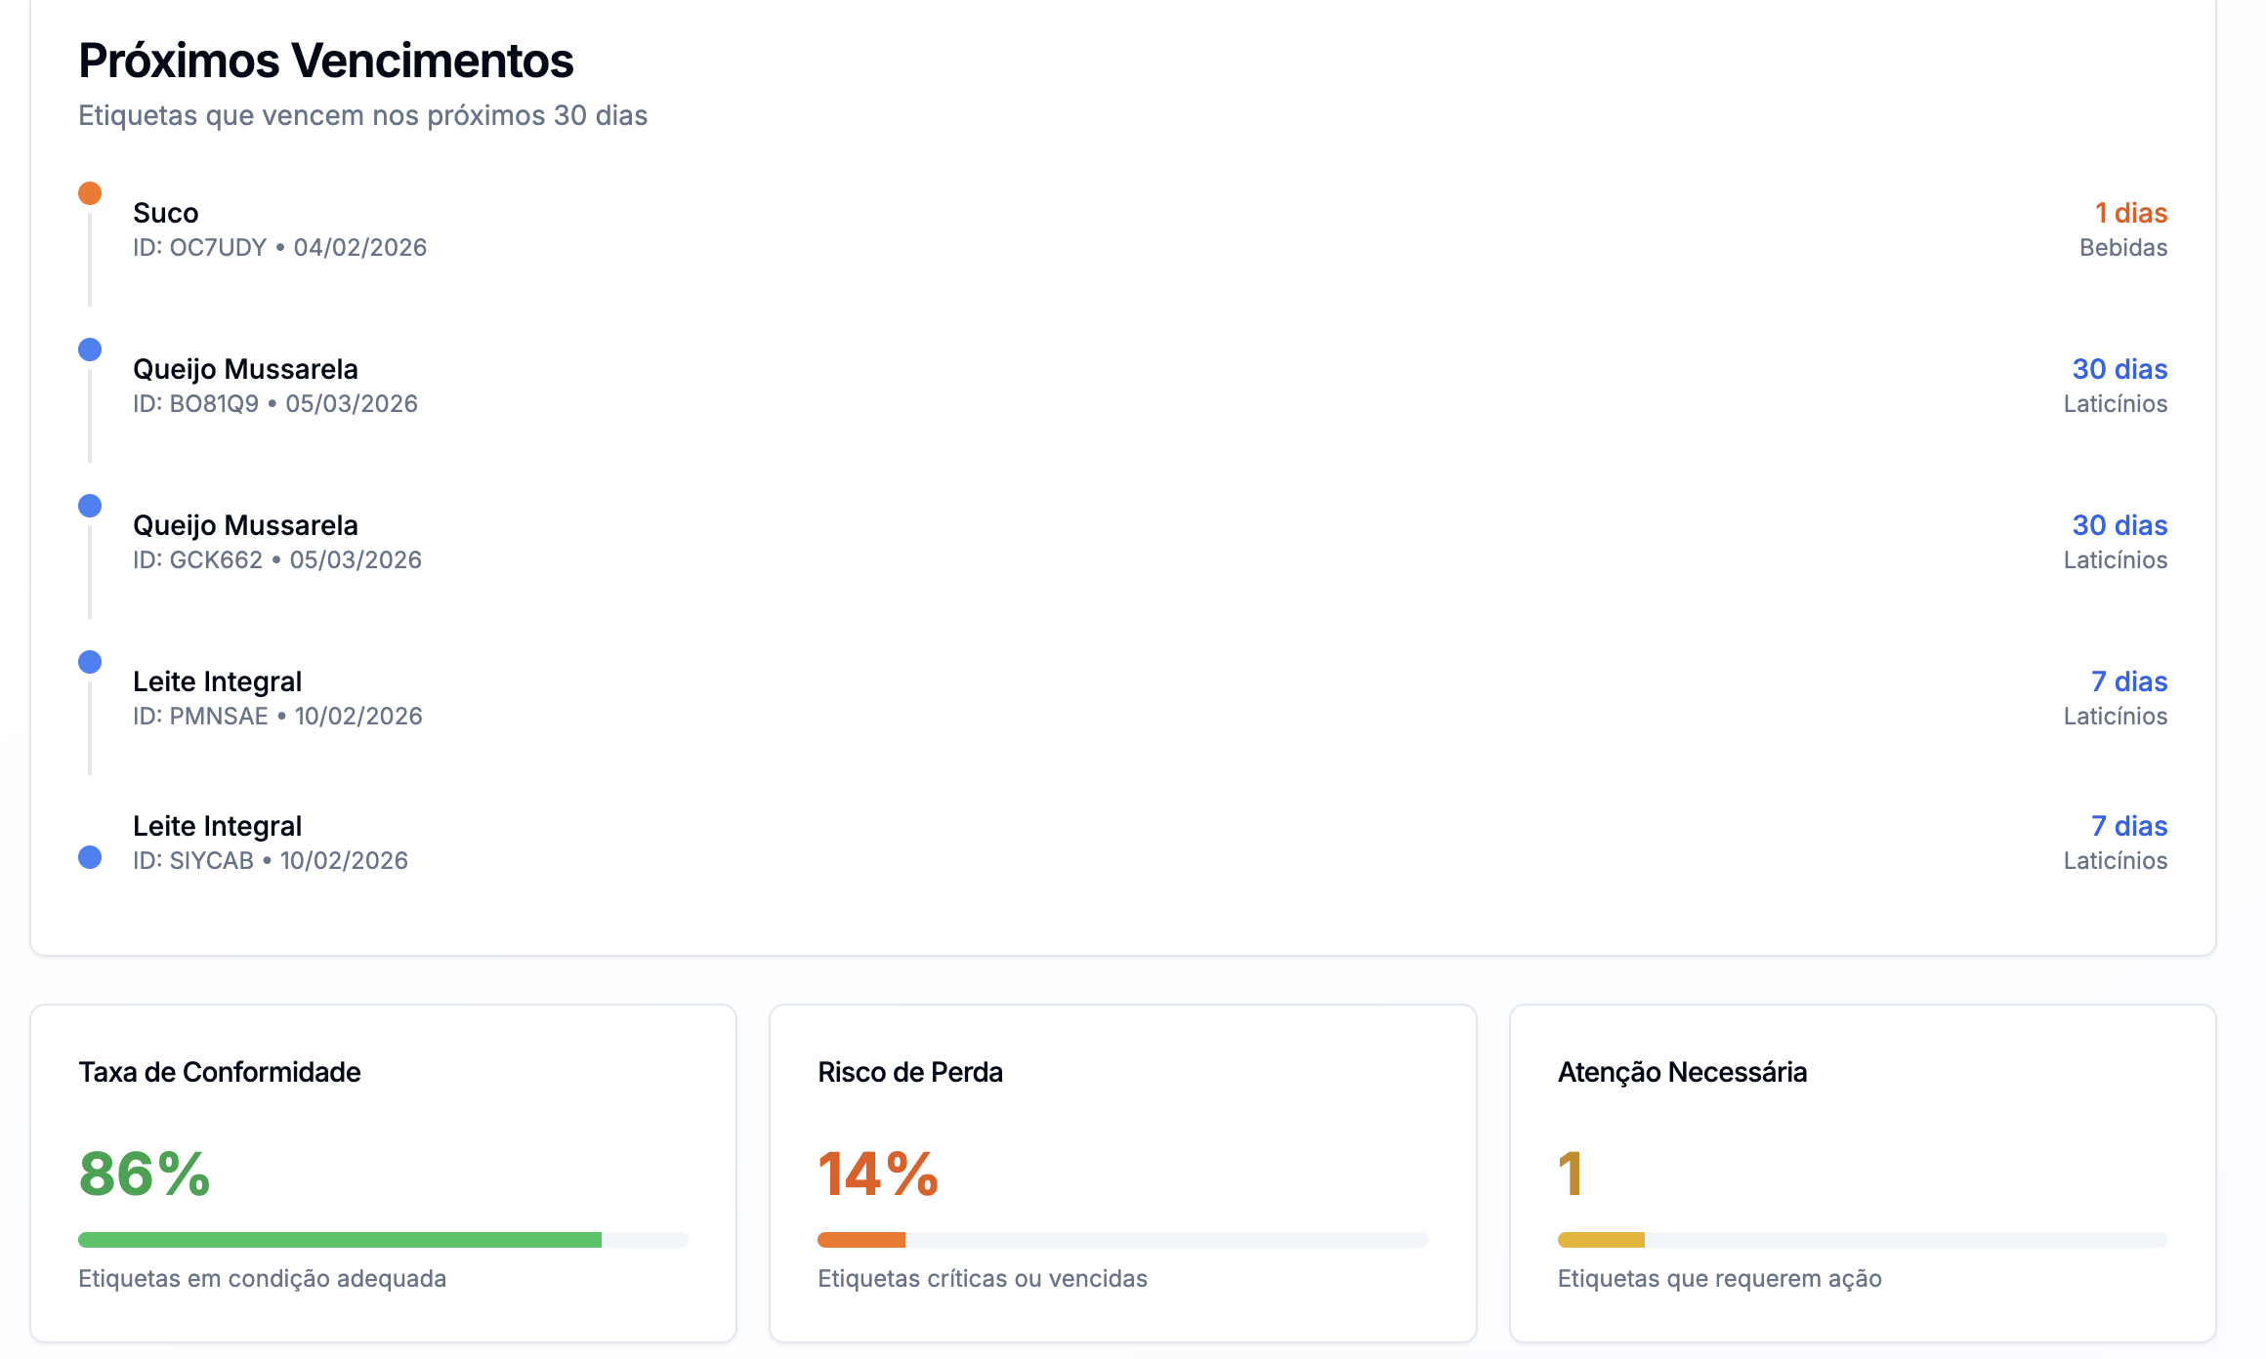Click the orange "1 dias" label
2266x1359 pixels.
pyautogui.click(x=2130, y=213)
